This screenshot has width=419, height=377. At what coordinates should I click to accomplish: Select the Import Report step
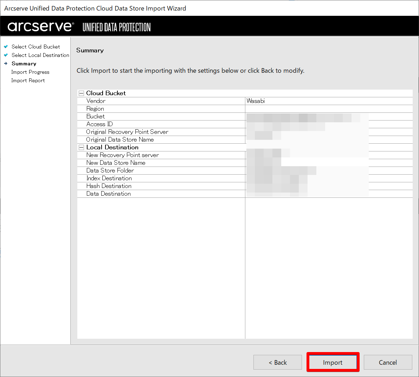28,80
